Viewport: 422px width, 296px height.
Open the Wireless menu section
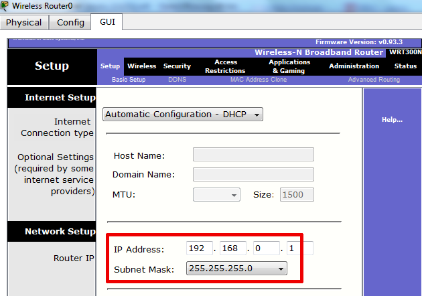pyautogui.click(x=141, y=66)
